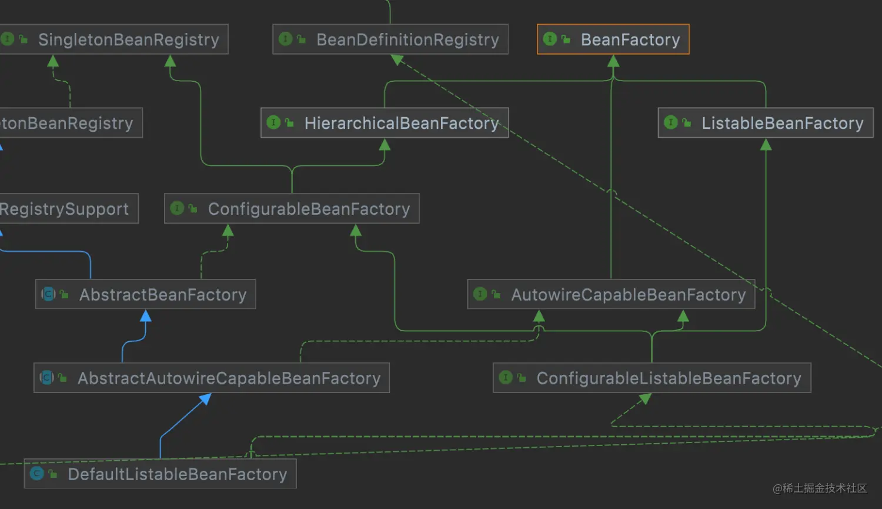Select the "ConfigurableBeanFactory" node label

click(309, 209)
